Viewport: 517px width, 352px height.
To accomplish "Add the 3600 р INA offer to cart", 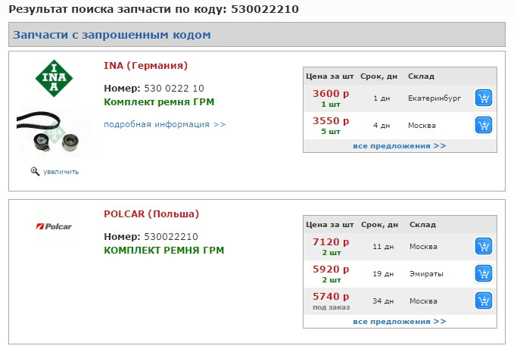I will [x=484, y=98].
